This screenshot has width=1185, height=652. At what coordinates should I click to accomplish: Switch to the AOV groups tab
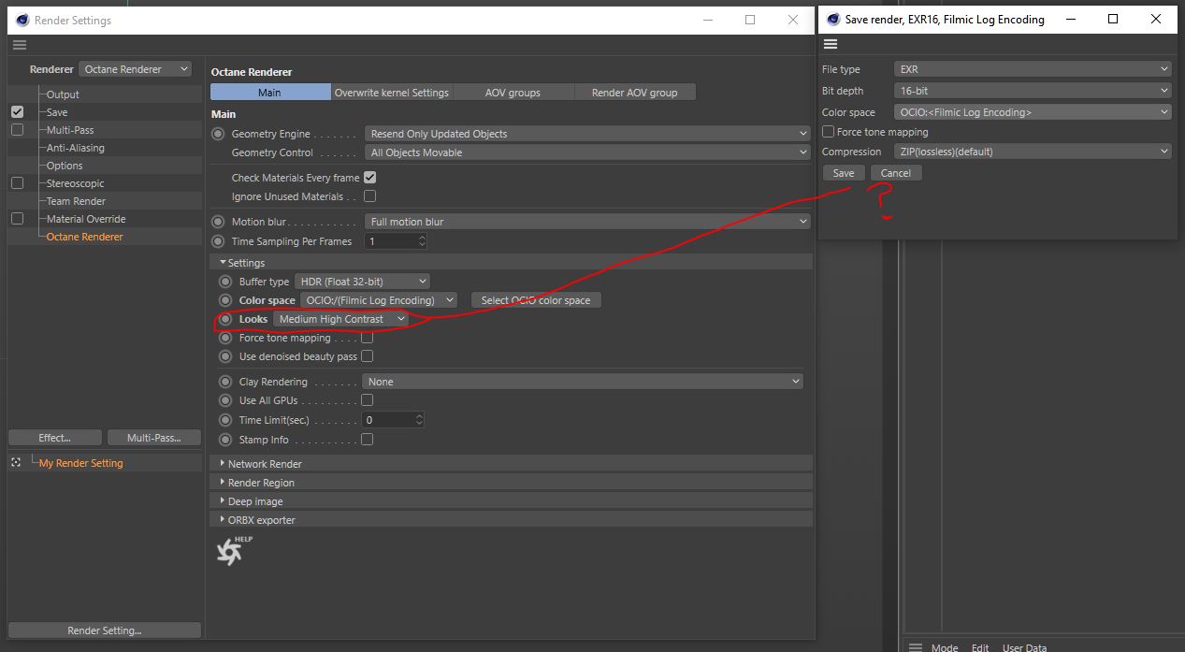coord(513,92)
